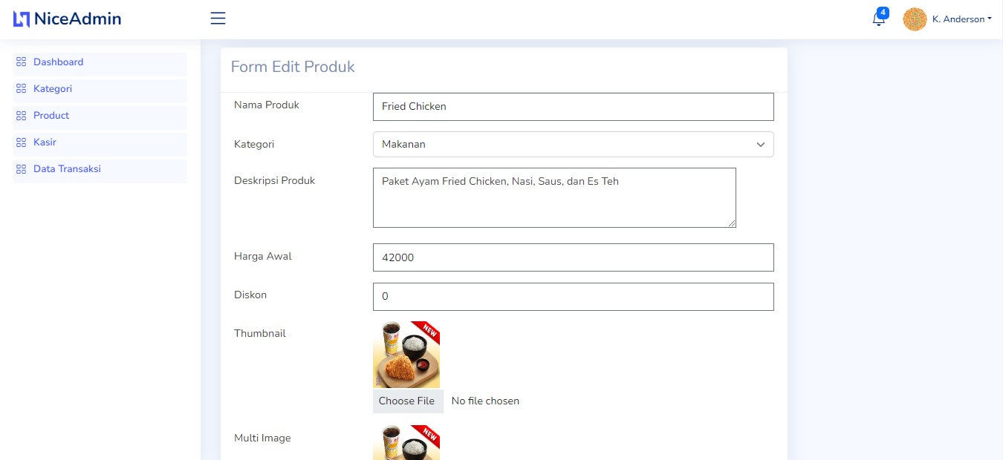
Task: Select the Kategori grid icon in sidebar
Action: click(22, 89)
